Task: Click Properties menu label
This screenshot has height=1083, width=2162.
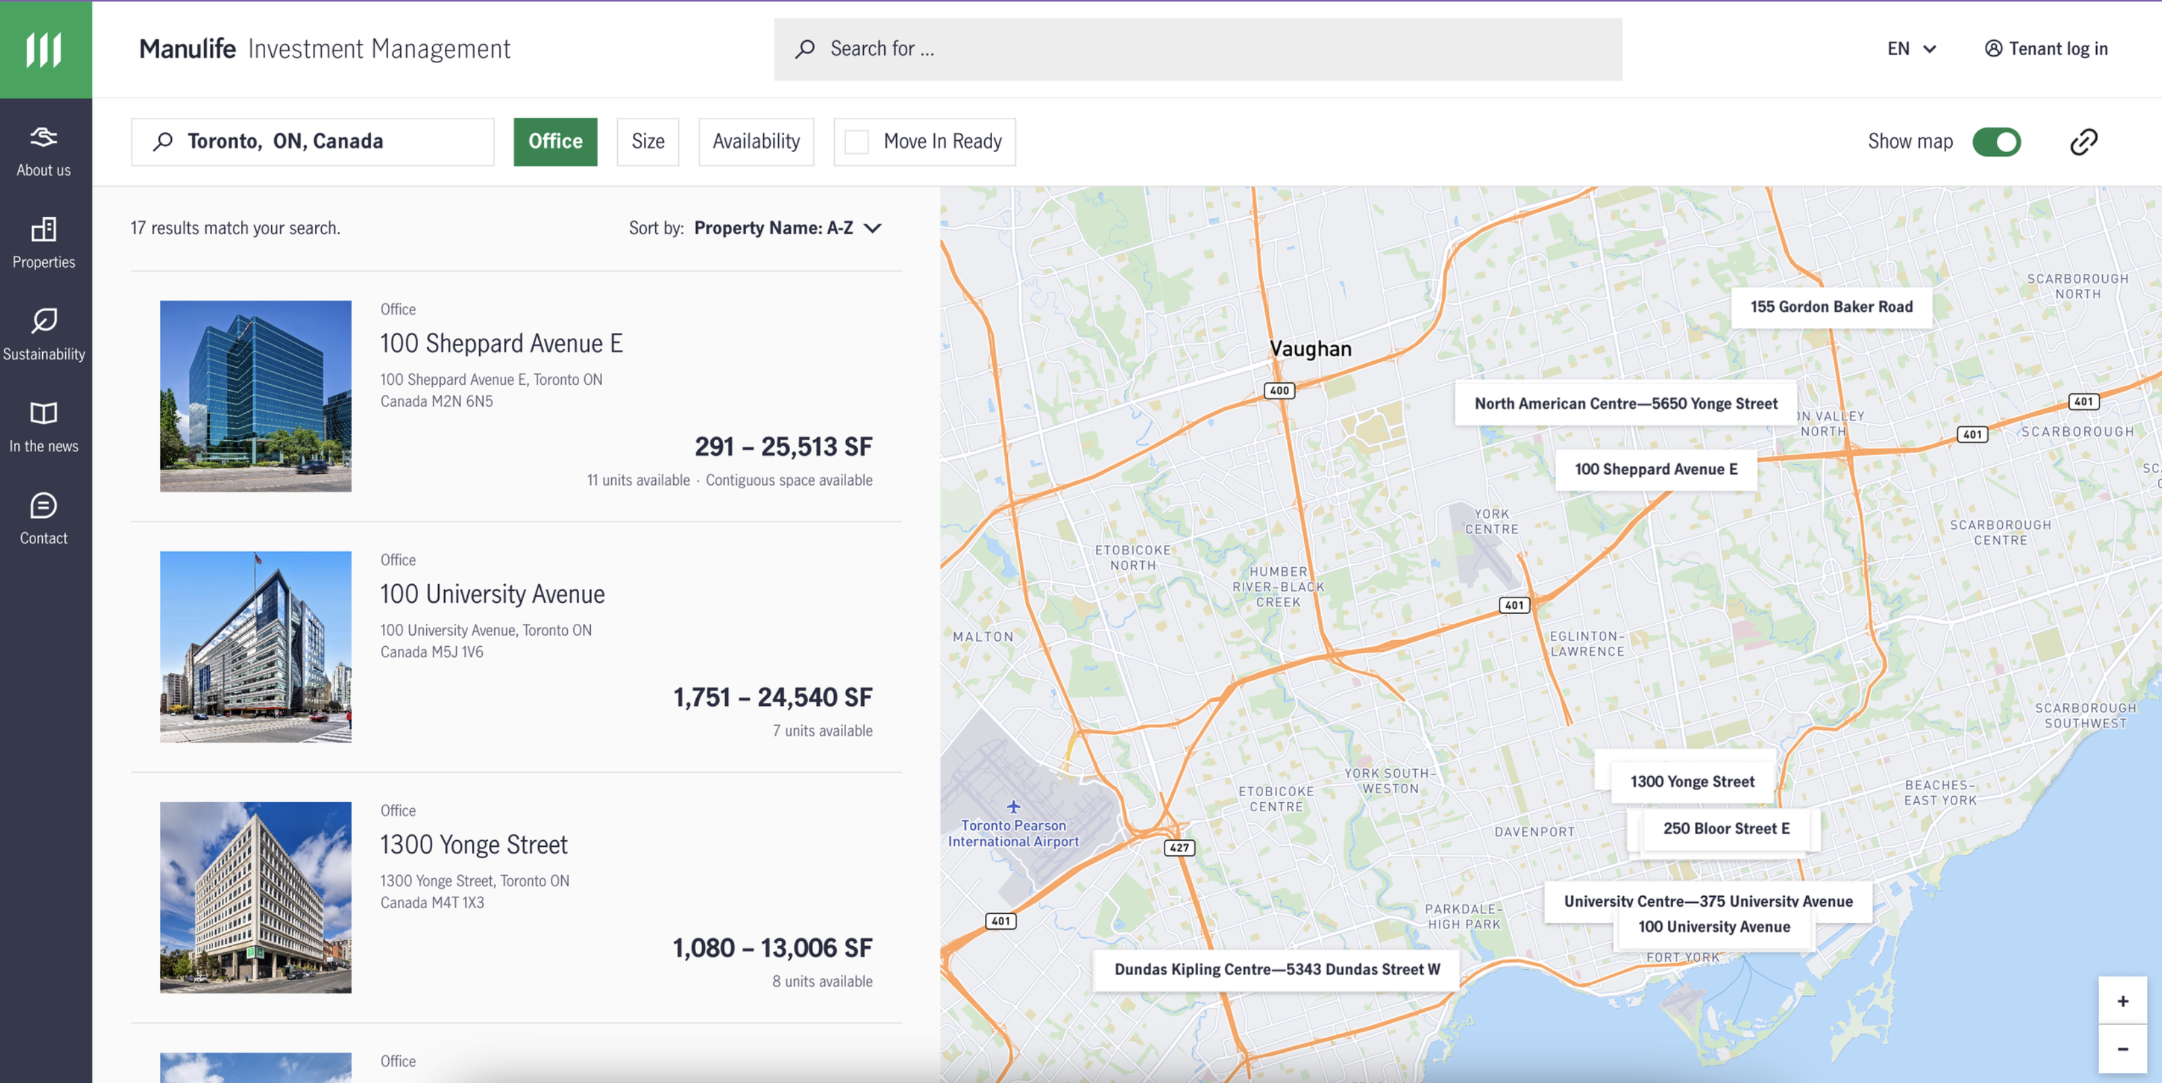Action: 43,262
